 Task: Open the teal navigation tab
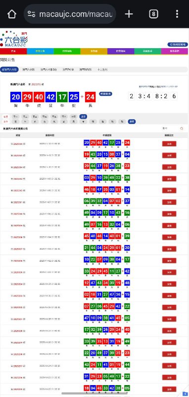coord(147,51)
